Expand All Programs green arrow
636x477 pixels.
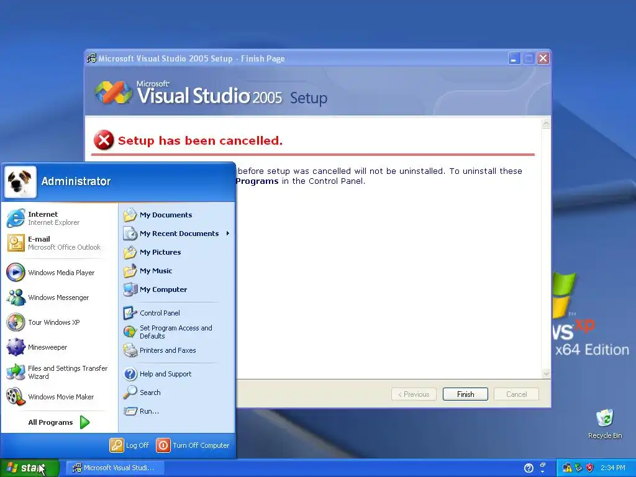click(84, 422)
